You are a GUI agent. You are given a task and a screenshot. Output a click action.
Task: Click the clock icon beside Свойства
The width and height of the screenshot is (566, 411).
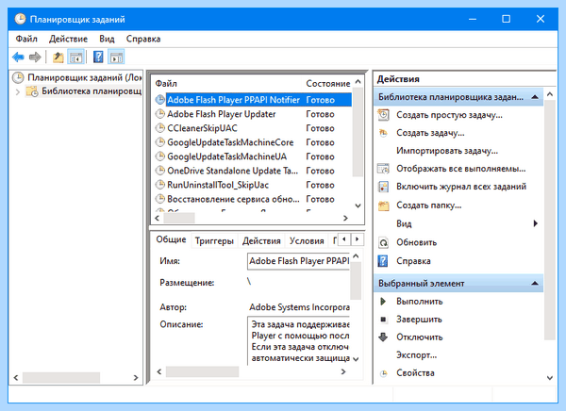pyautogui.click(x=384, y=373)
